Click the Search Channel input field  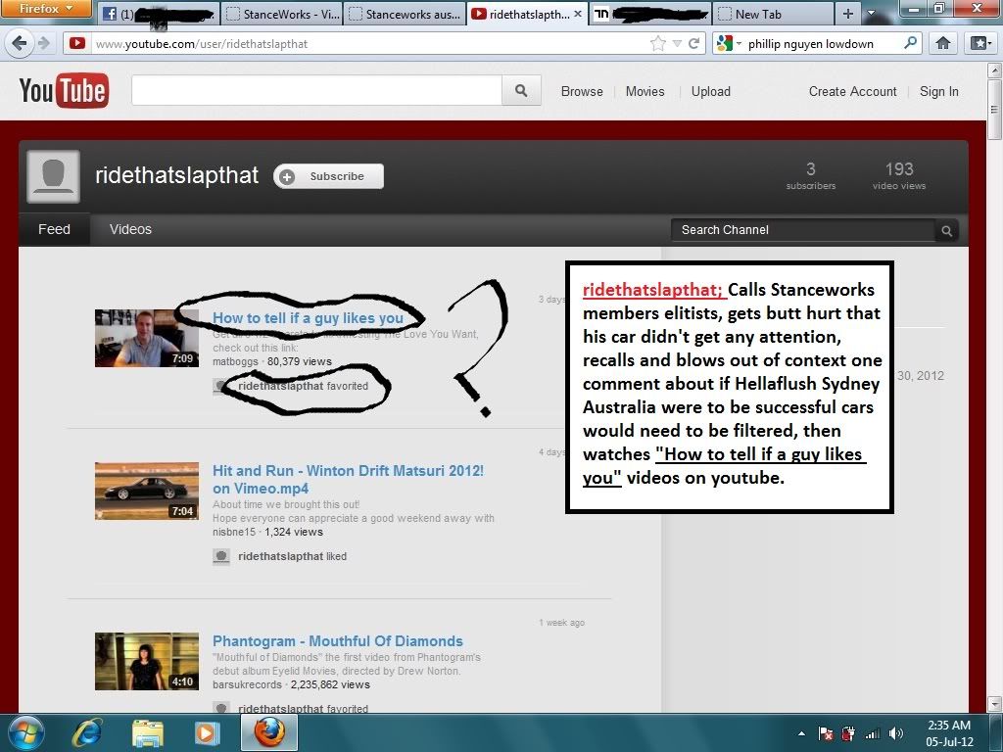803,229
